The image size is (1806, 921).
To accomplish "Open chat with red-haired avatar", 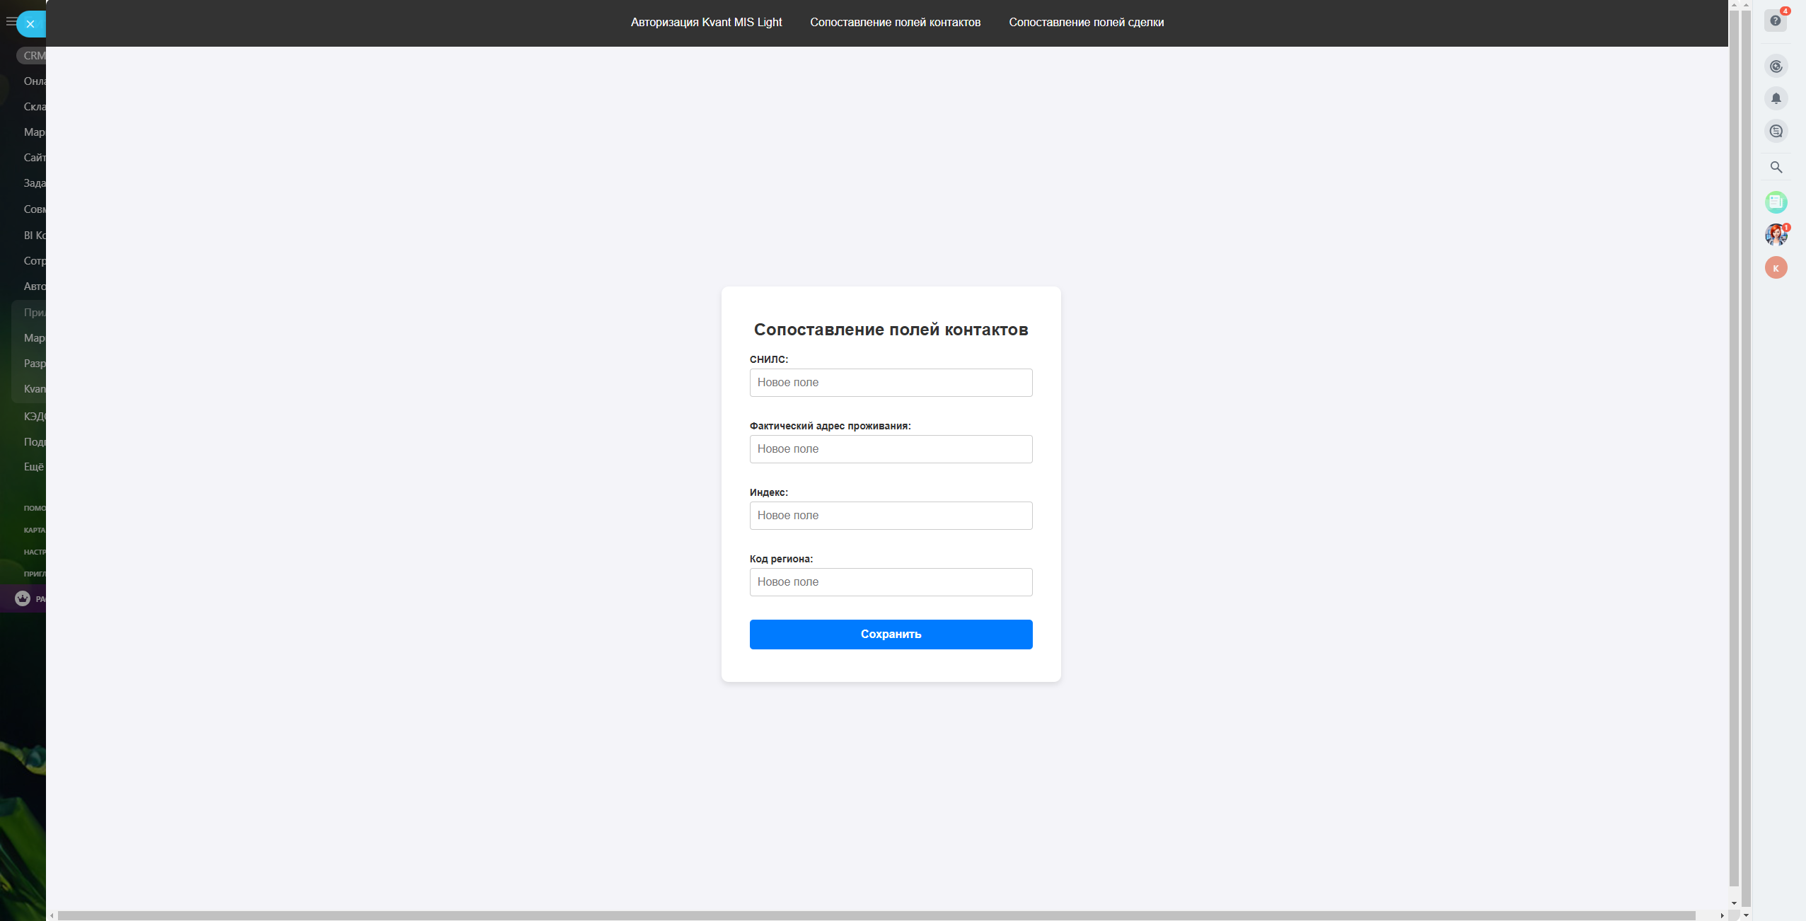I will [1776, 235].
